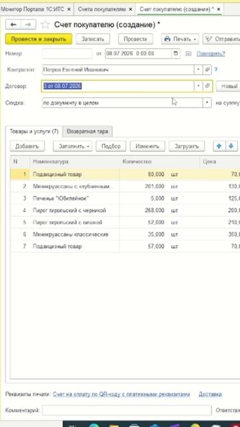Close the Счет покупателю (создание) tab
This screenshot has width=240, height=427.
[218, 9]
